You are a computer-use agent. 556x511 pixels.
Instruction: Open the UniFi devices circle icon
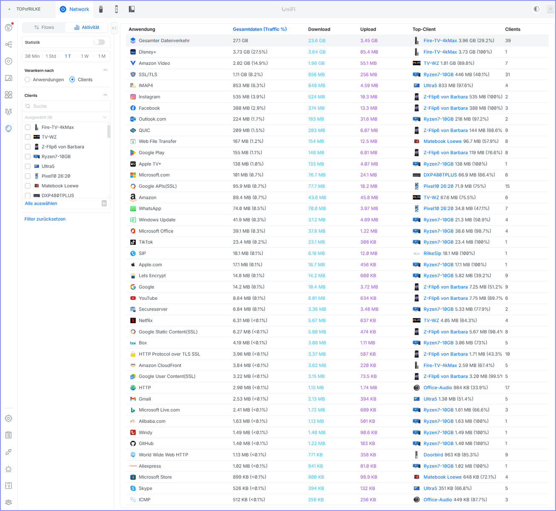[x=9, y=61]
